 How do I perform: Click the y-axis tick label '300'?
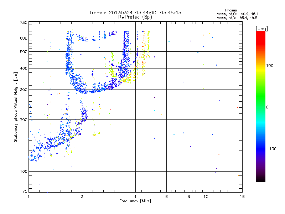(24, 90)
